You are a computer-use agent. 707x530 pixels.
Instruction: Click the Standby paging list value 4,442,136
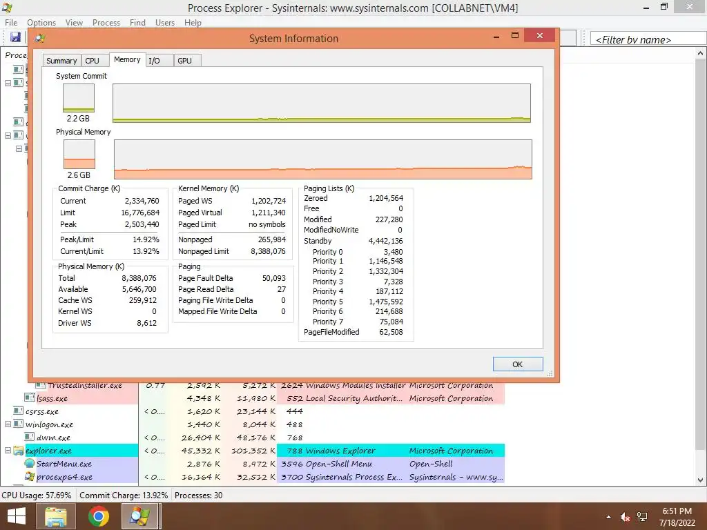pos(385,241)
